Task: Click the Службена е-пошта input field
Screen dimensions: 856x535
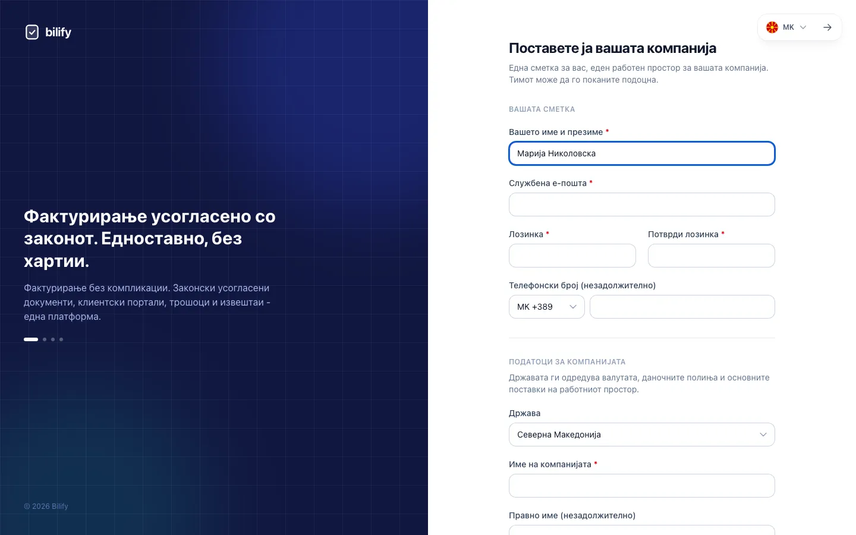Action: (642, 204)
